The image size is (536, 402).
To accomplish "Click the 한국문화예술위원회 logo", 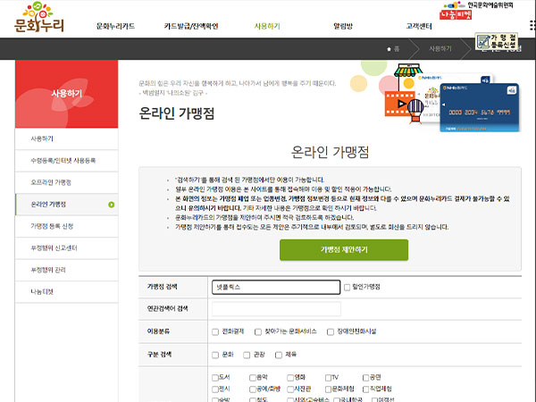I will click(478, 5).
